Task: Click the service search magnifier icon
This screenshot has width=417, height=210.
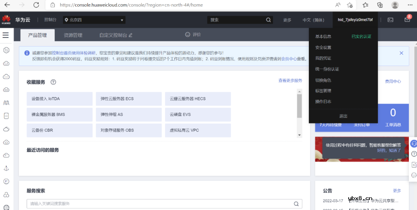Action: click(x=296, y=204)
